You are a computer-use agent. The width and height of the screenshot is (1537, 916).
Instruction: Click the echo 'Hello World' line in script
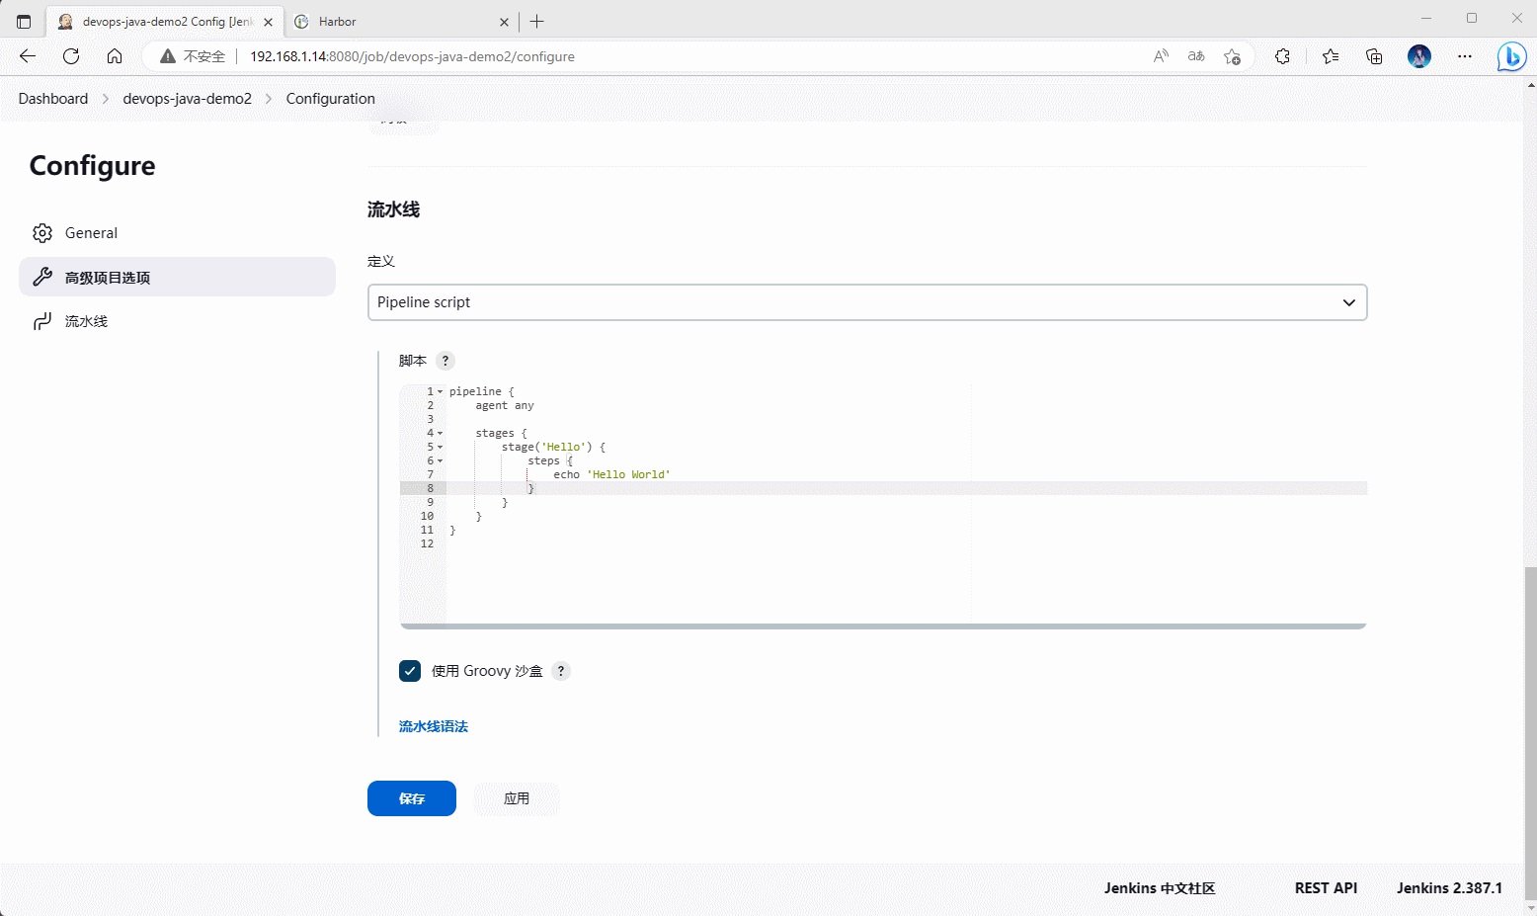click(x=611, y=475)
